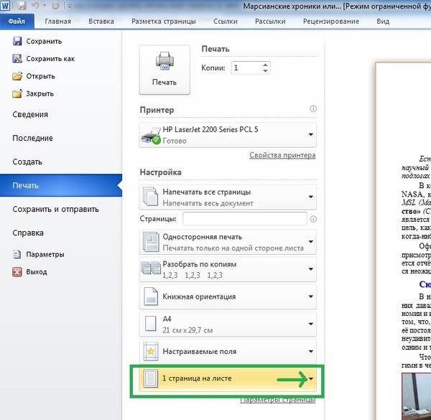
Task: Expand the Разобрать по копиям dropdown
Action: (x=228, y=269)
